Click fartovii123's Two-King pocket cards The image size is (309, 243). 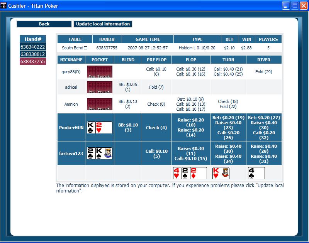[x=100, y=154]
